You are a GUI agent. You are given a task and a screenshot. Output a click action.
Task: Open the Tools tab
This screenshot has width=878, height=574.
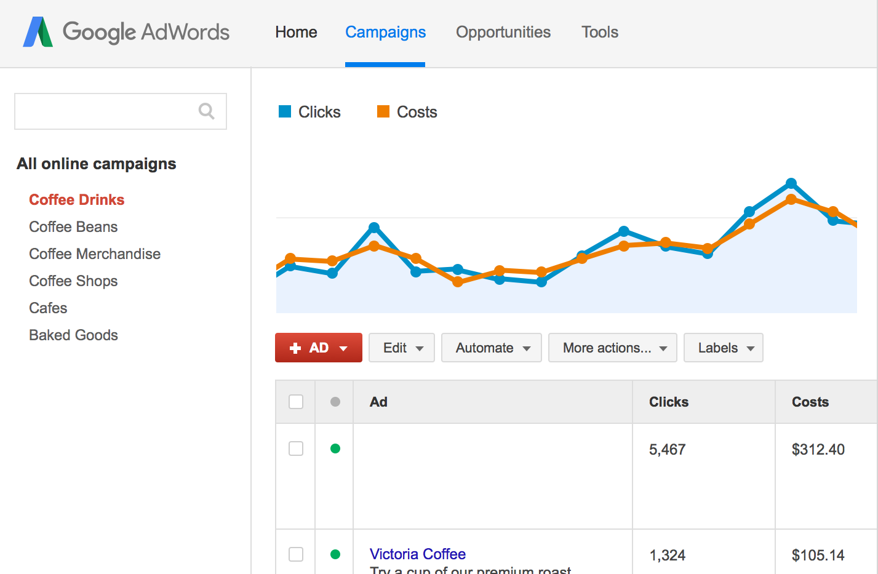[600, 32]
